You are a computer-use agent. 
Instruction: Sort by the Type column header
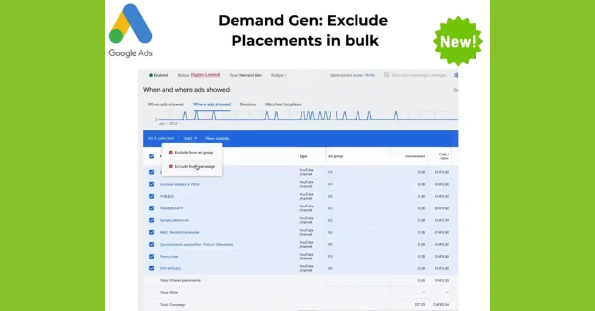[x=303, y=156]
